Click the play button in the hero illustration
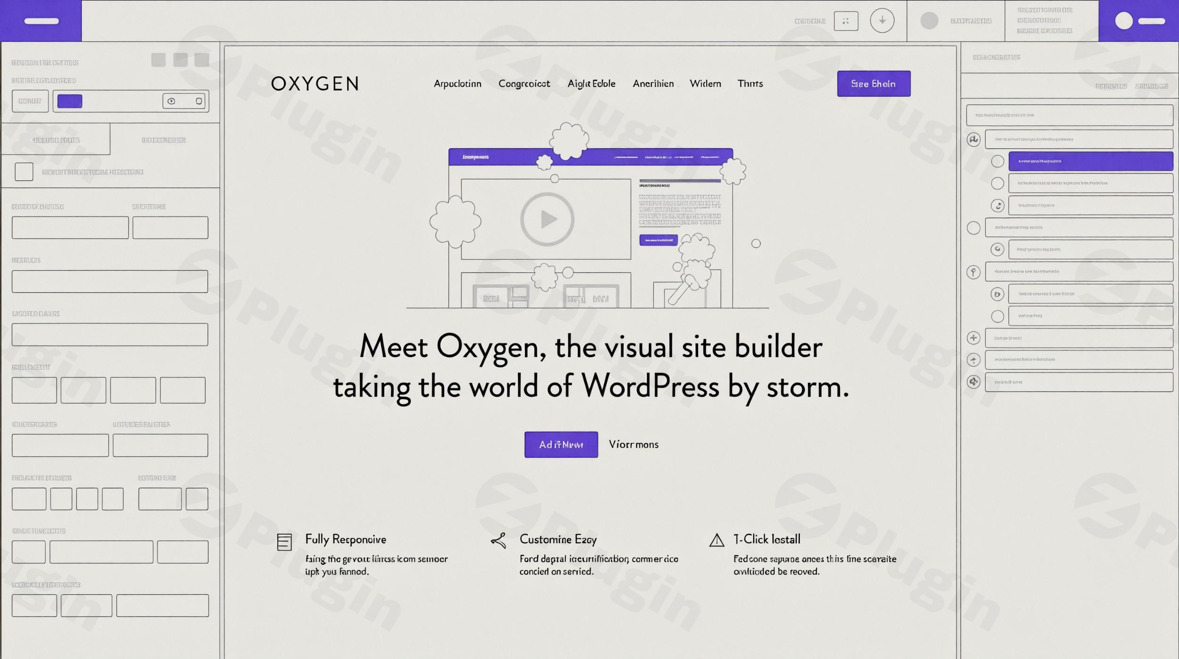The height and width of the screenshot is (659, 1179). (x=547, y=219)
